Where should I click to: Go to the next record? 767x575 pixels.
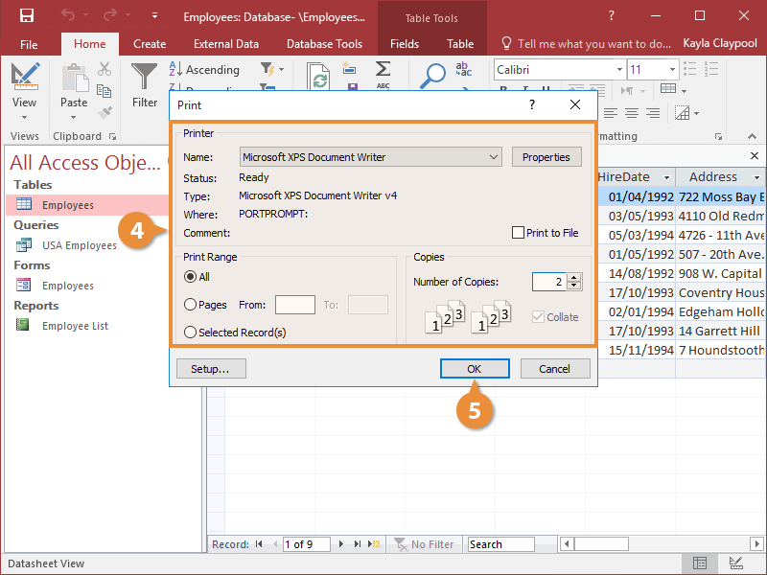point(340,544)
